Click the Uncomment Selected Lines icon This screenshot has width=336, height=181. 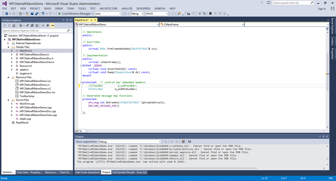[204, 14]
